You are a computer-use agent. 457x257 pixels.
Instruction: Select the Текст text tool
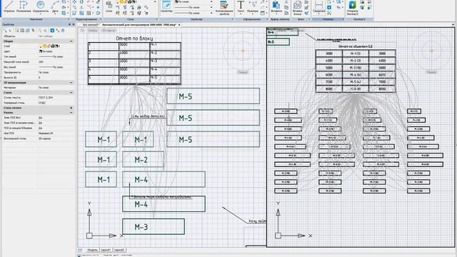point(241,6)
